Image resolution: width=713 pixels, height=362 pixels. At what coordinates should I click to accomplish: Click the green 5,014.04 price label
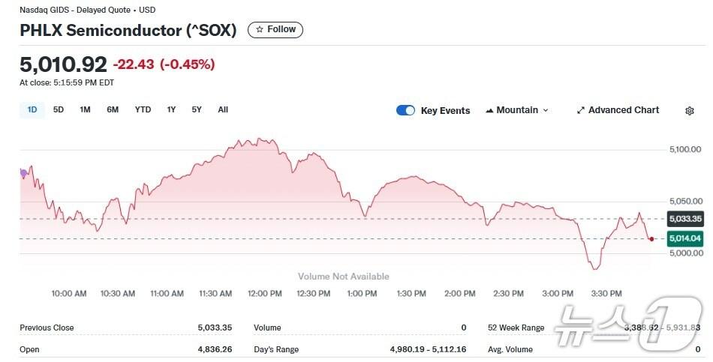pyautogui.click(x=684, y=238)
